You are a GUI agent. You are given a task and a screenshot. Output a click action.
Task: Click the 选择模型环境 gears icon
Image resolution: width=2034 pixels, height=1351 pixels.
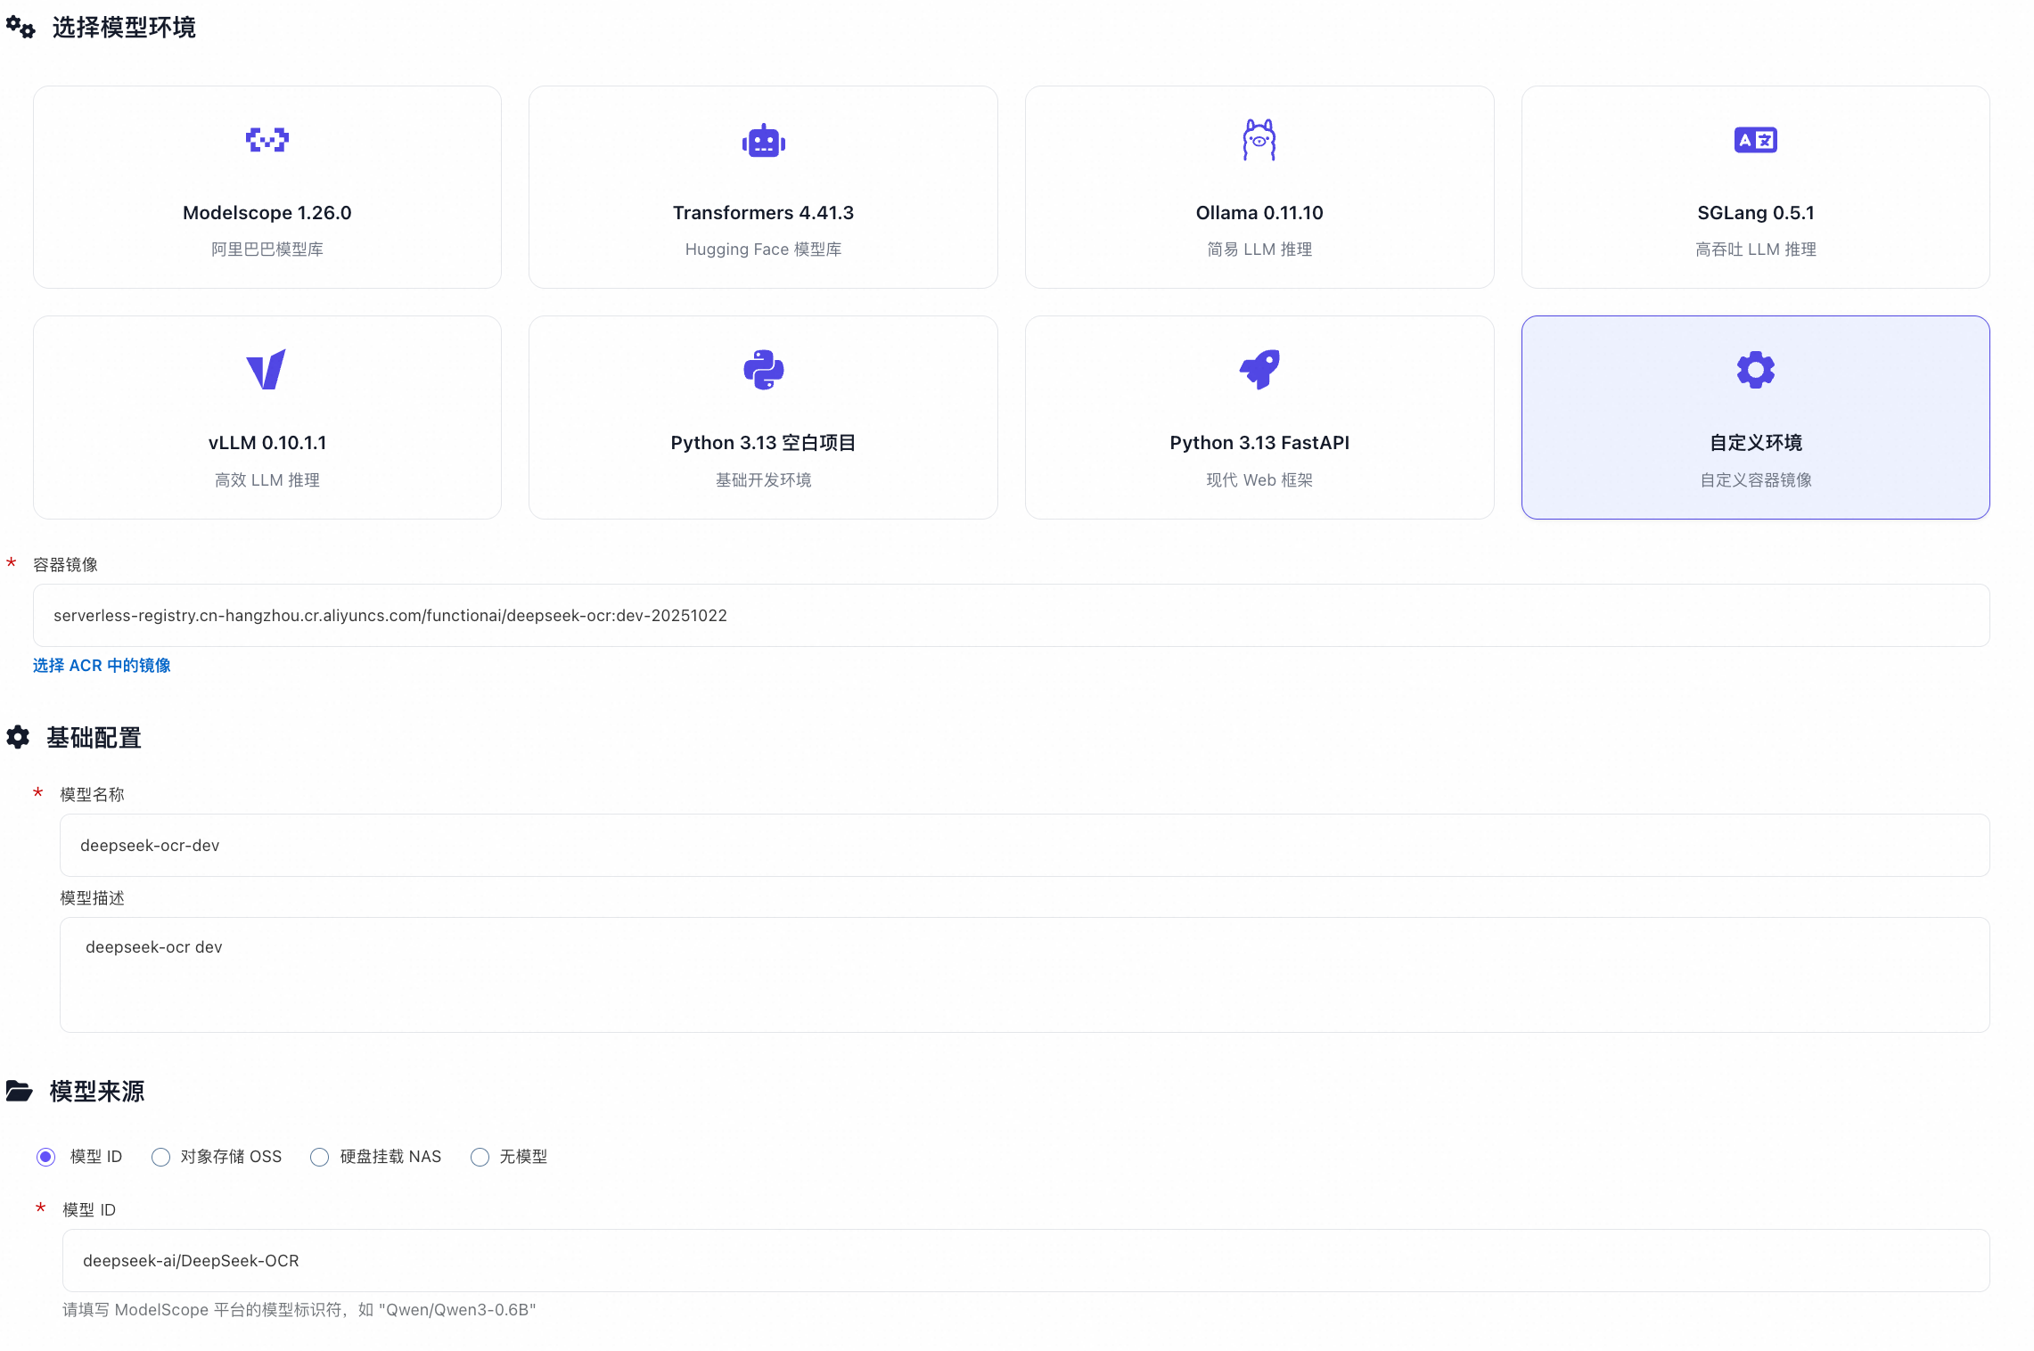tap(21, 28)
